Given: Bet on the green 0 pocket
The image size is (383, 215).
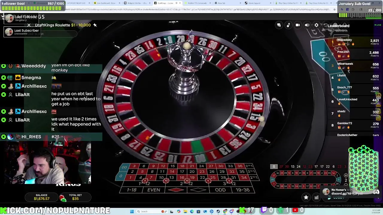Looking at the screenshot, I should [x=121, y=176].
